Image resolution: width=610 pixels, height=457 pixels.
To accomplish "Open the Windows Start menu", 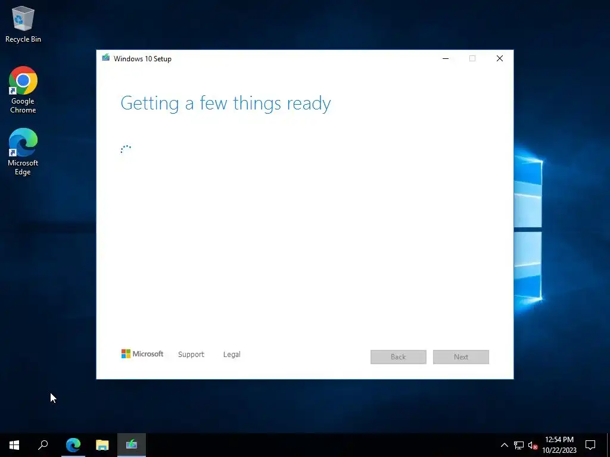I will tap(14, 445).
